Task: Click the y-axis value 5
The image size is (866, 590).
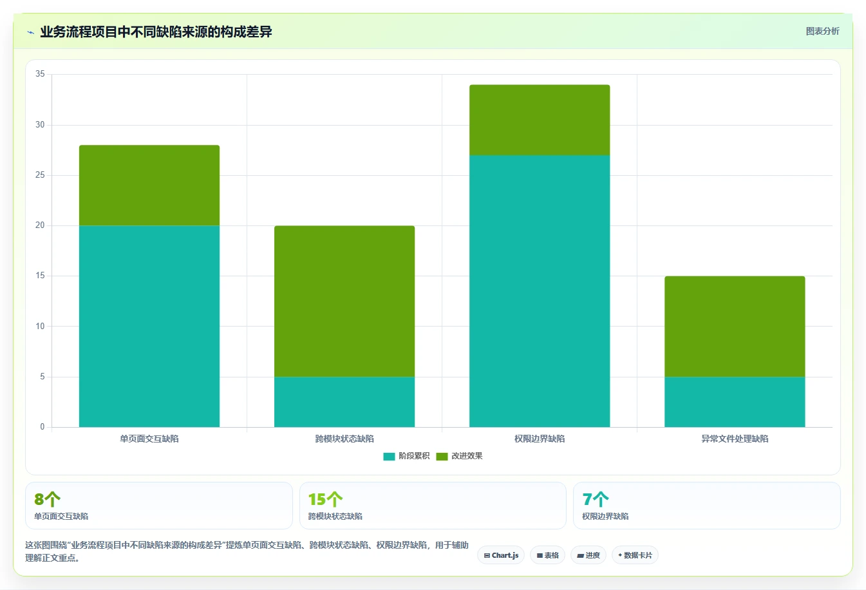Action: point(42,377)
